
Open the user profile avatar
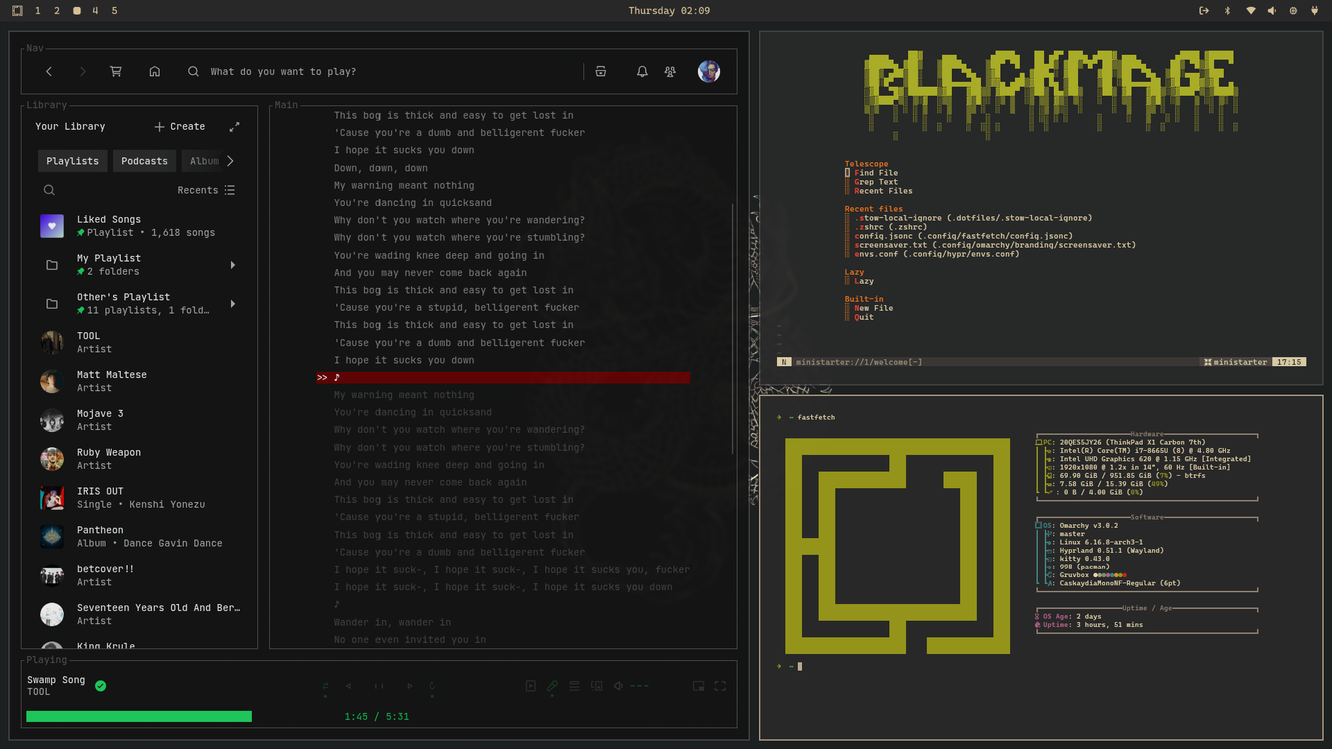coord(709,71)
